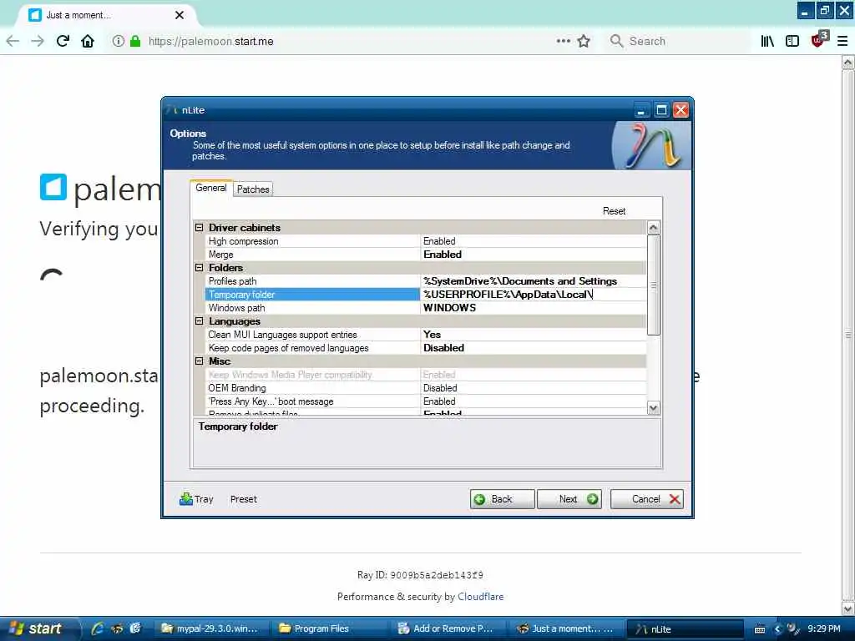Click the Tray button in nLite
855x641 pixels.
(196, 499)
